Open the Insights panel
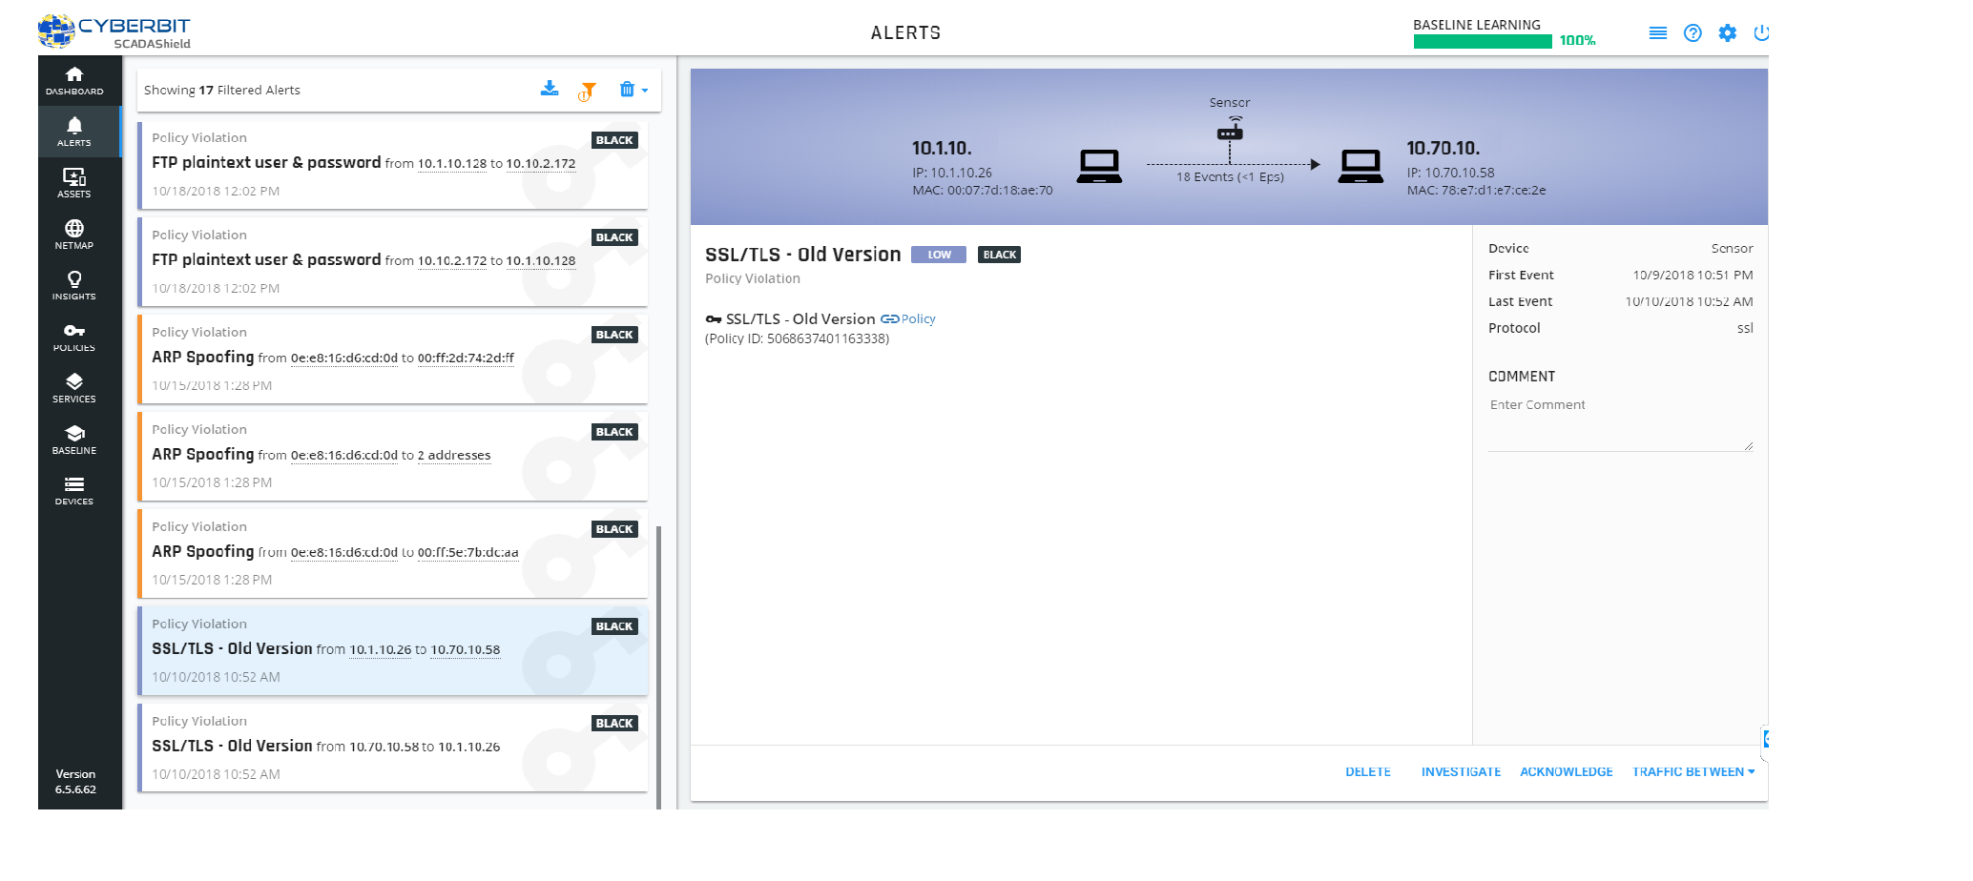The height and width of the screenshot is (881, 1973). (73, 285)
